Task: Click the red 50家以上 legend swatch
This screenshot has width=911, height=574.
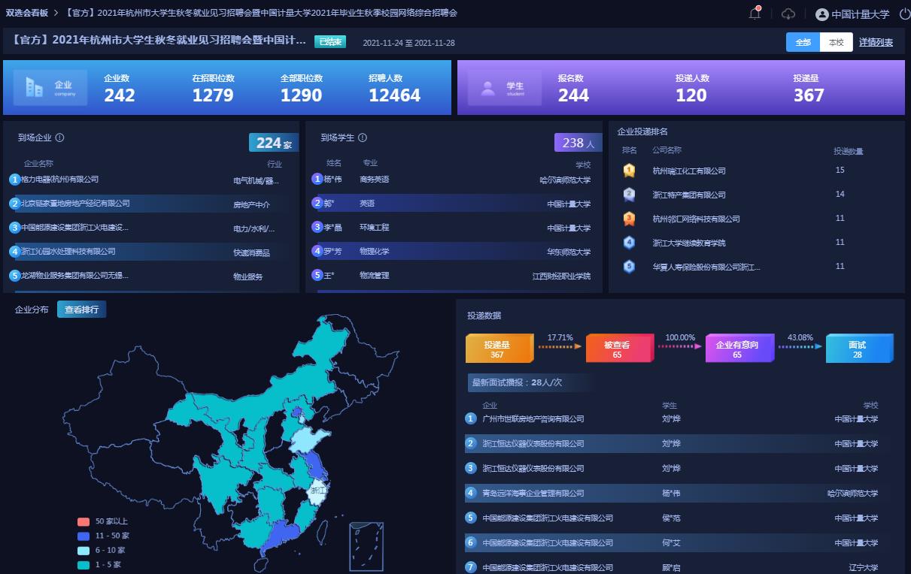Action: (84, 521)
